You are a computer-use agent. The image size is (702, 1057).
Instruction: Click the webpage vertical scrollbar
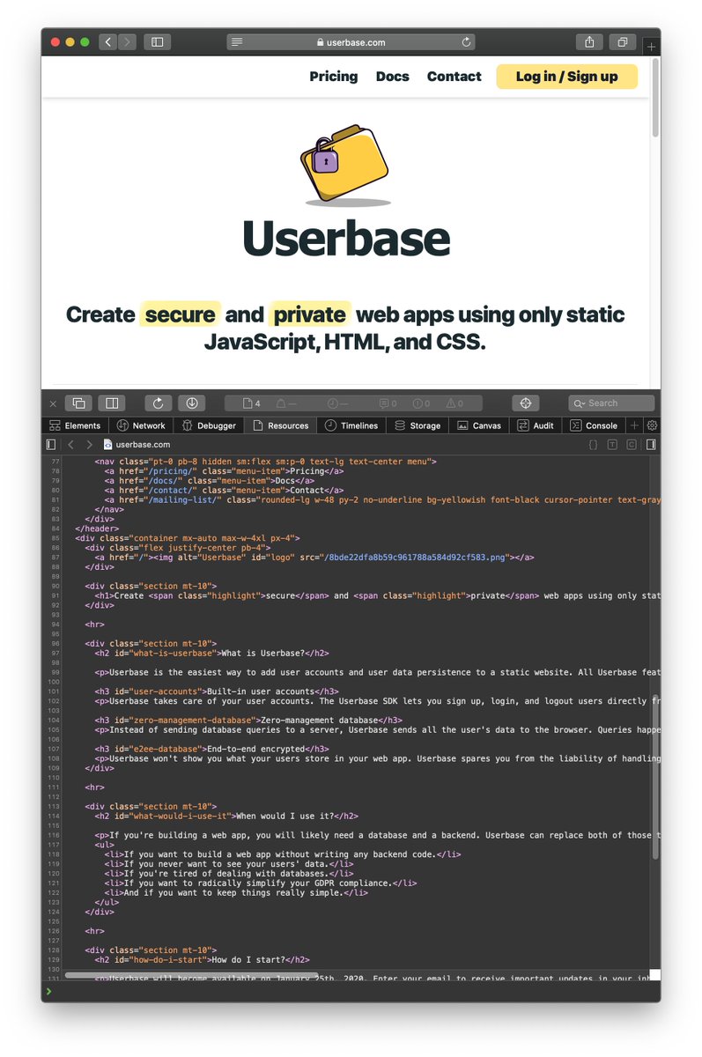click(655, 97)
